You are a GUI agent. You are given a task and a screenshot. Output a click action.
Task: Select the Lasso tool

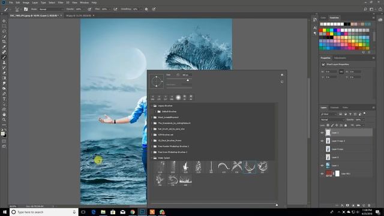tap(4, 31)
